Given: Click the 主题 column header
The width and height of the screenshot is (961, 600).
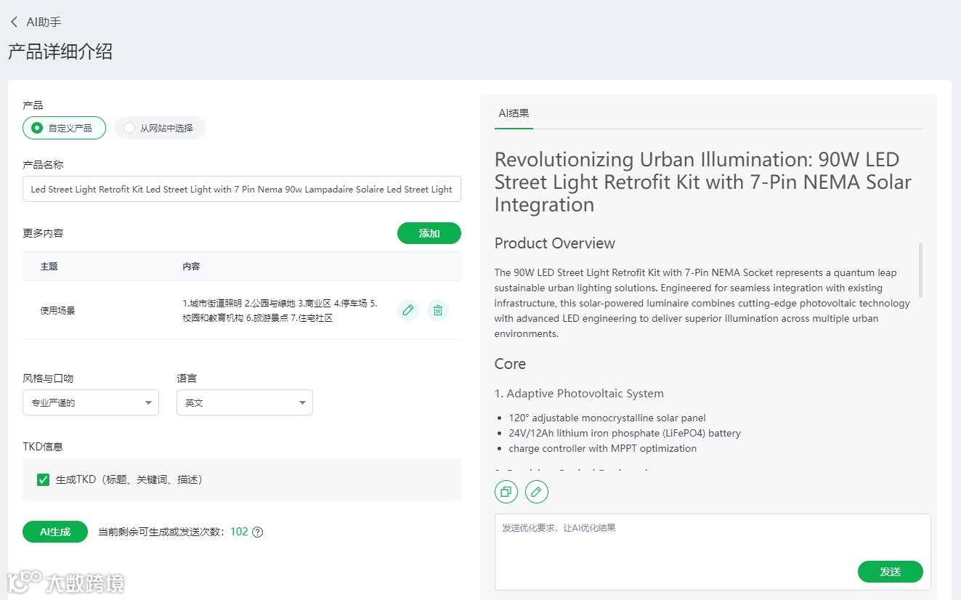Looking at the screenshot, I should click(x=49, y=267).
